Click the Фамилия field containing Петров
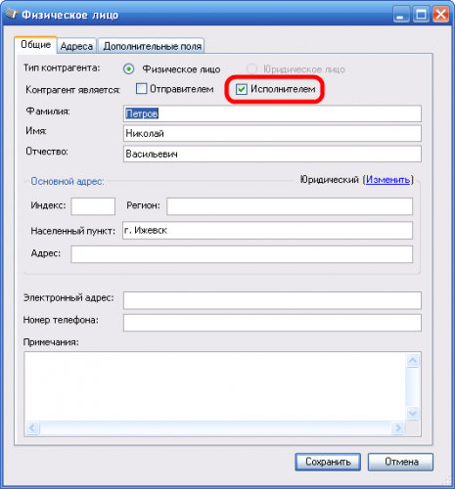The image size is (455, 489). 272,113
